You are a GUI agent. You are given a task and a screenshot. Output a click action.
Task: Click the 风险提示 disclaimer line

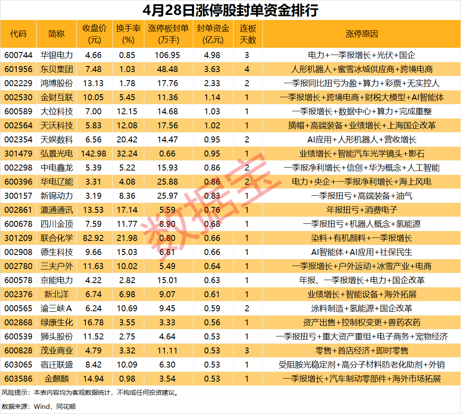point(90,393)
